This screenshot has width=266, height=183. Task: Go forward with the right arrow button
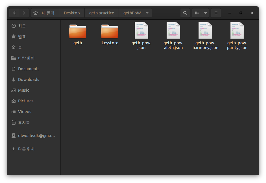pos(24,13)
